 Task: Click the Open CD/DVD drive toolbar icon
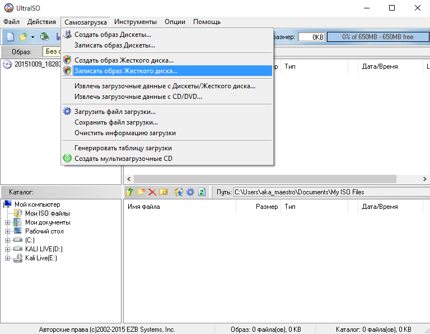(45, 37)
